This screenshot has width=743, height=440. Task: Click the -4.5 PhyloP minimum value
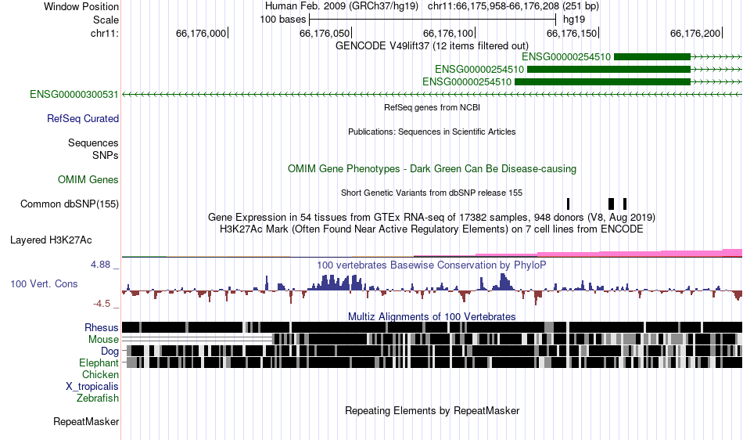pos(102,304)
